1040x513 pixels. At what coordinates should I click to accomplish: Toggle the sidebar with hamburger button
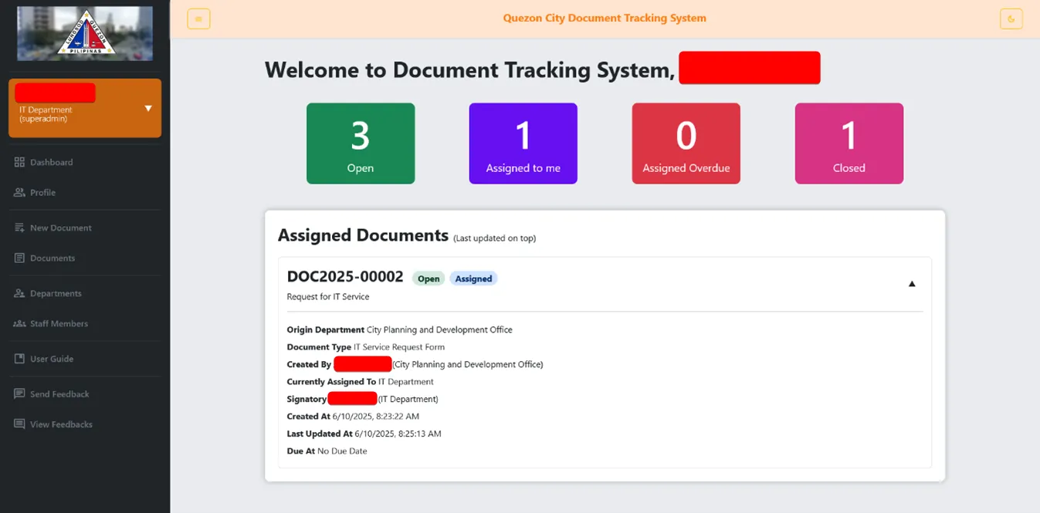pyautogui.click(x=198, y=19)
